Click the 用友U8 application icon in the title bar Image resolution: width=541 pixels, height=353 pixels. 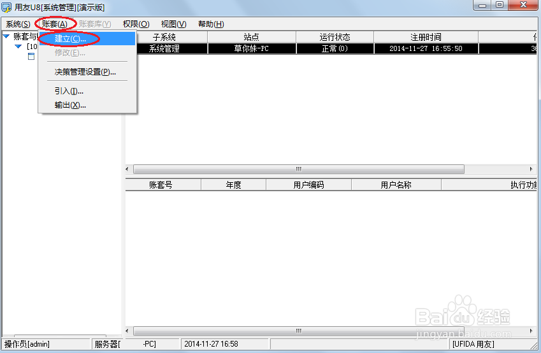[6, 7]
